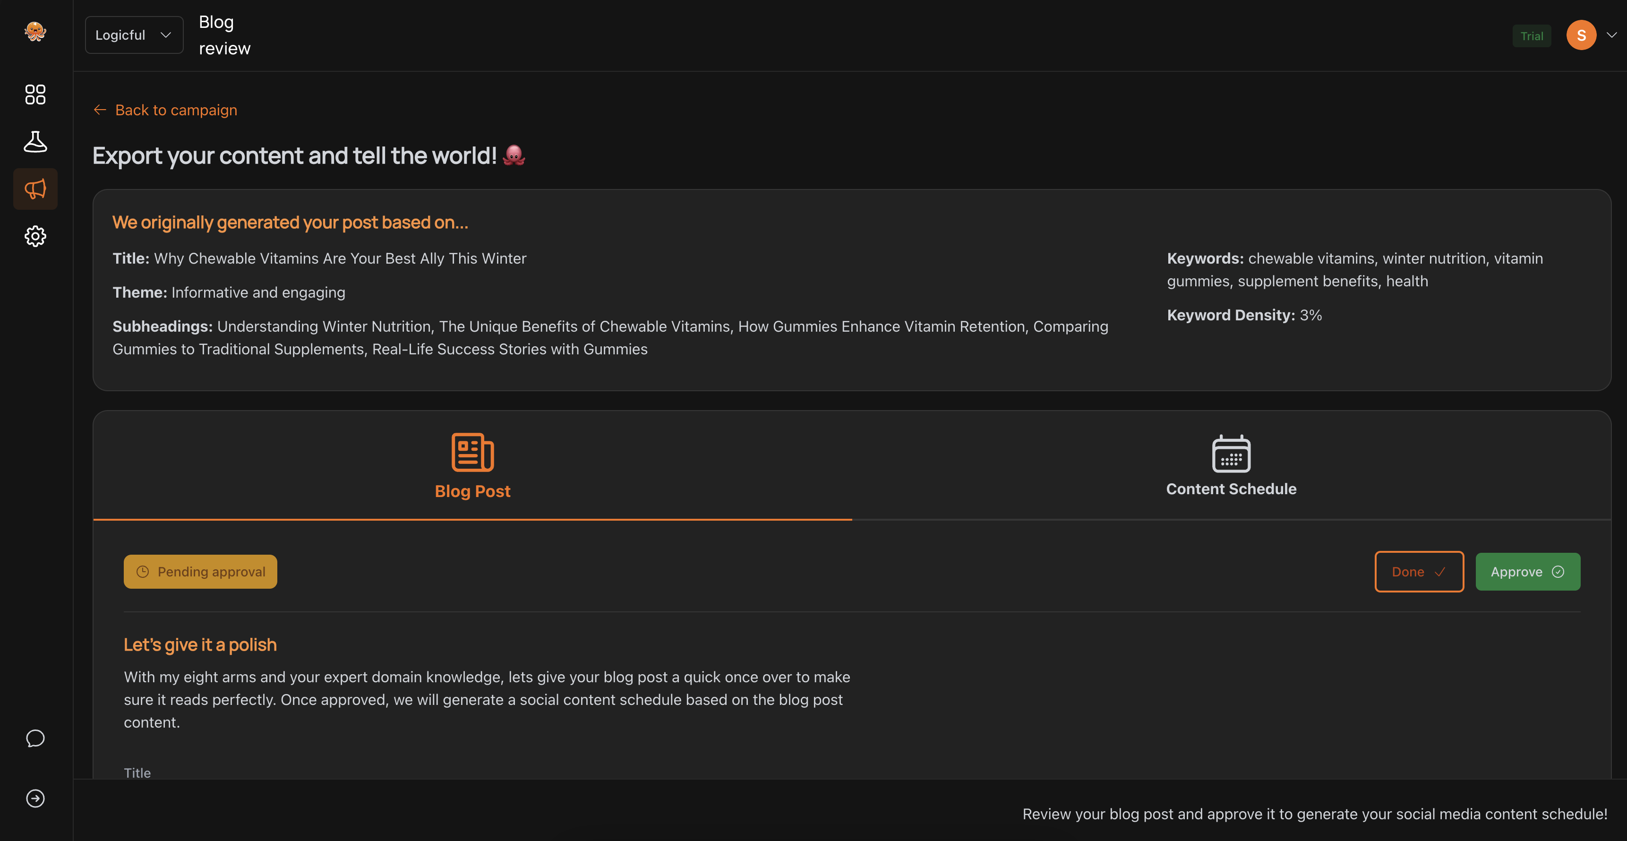This screenshot has height=841, width=1627.
Task: Open the S avatar profile menu
Action: (1581, 35)
